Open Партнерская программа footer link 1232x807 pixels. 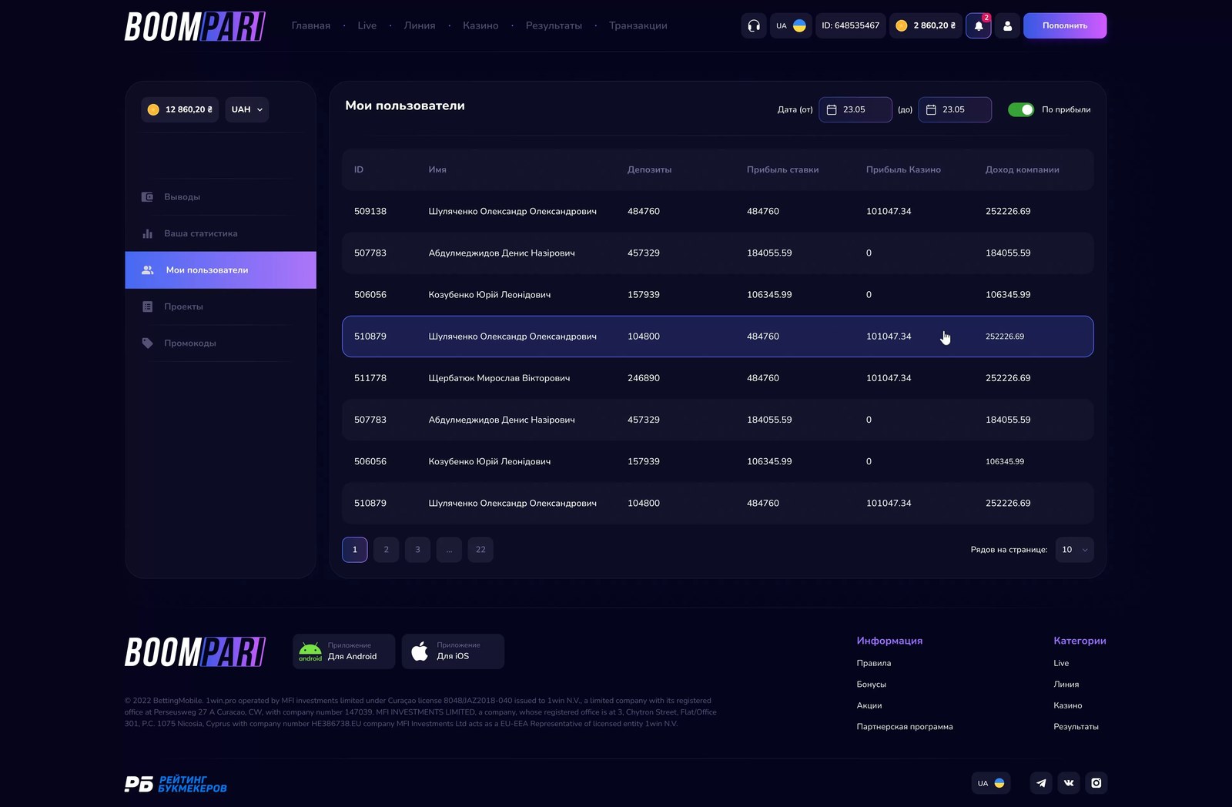(x=905, y=727)
